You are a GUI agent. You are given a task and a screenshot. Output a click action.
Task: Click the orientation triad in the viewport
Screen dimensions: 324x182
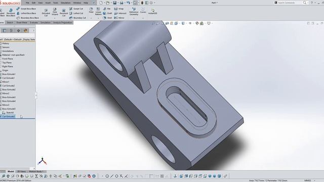click(42, 161)
